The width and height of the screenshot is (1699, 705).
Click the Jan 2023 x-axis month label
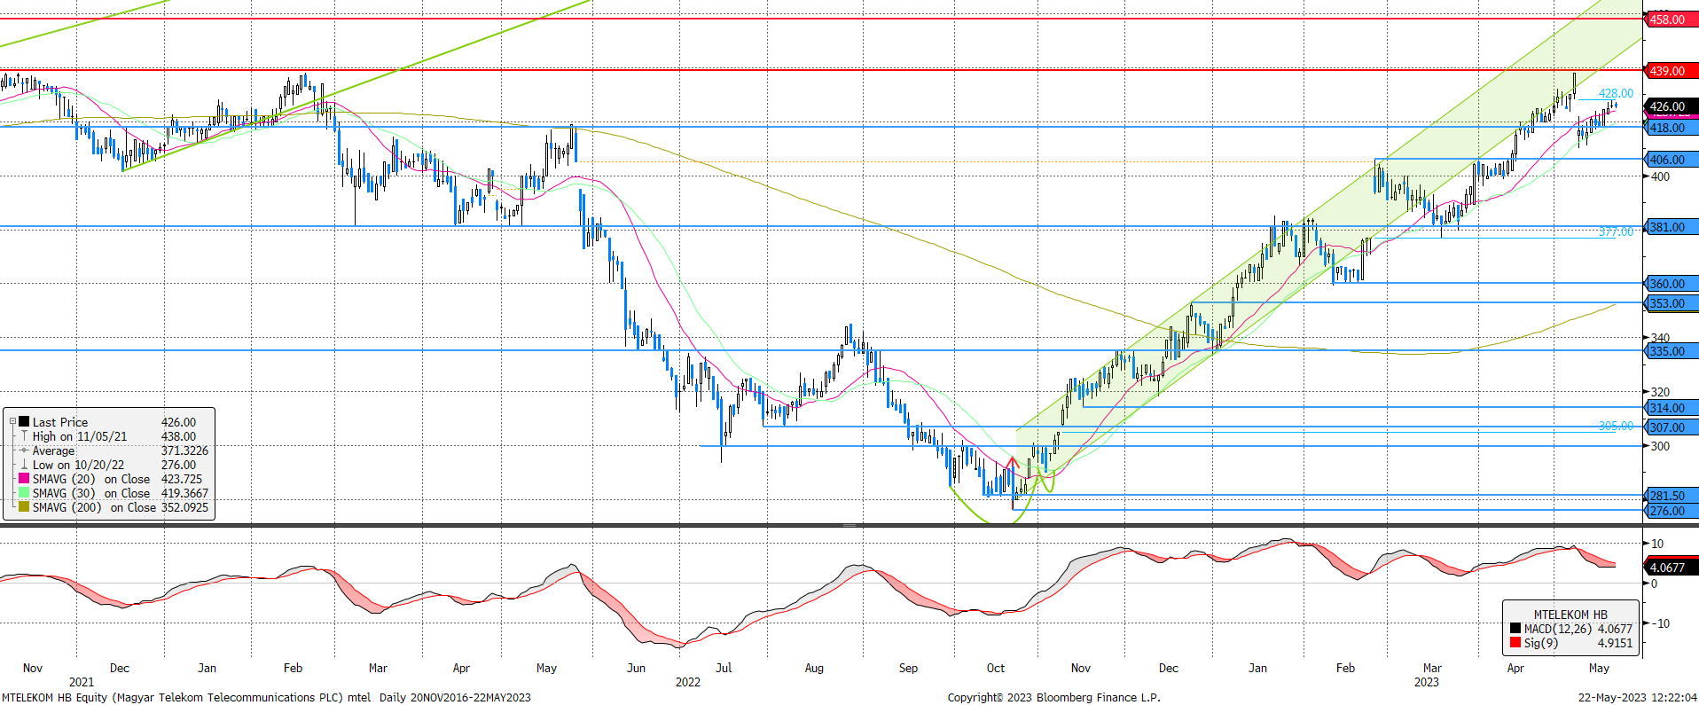pos(1257,668)
